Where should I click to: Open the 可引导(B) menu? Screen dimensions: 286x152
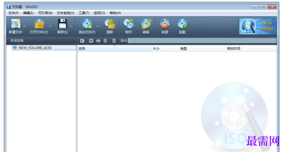tap(45, 13)
